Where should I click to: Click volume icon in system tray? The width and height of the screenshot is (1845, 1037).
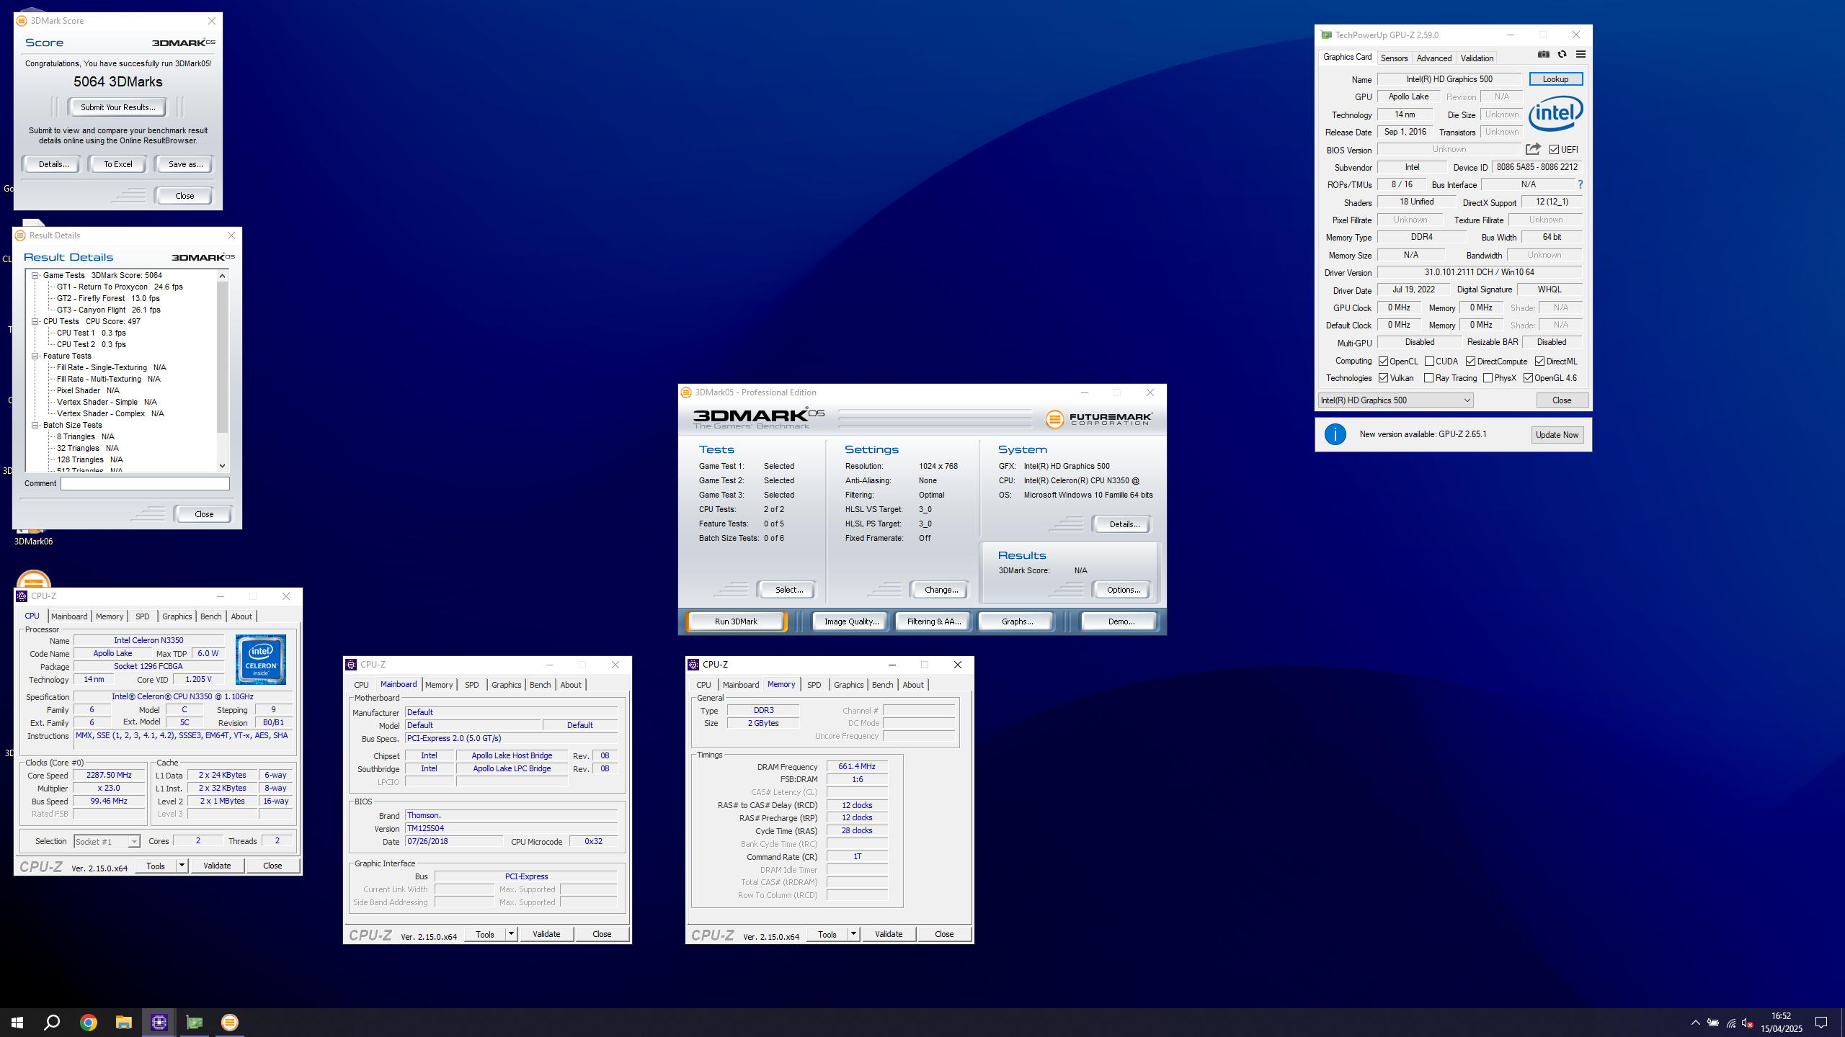tap(1747, 1023)
